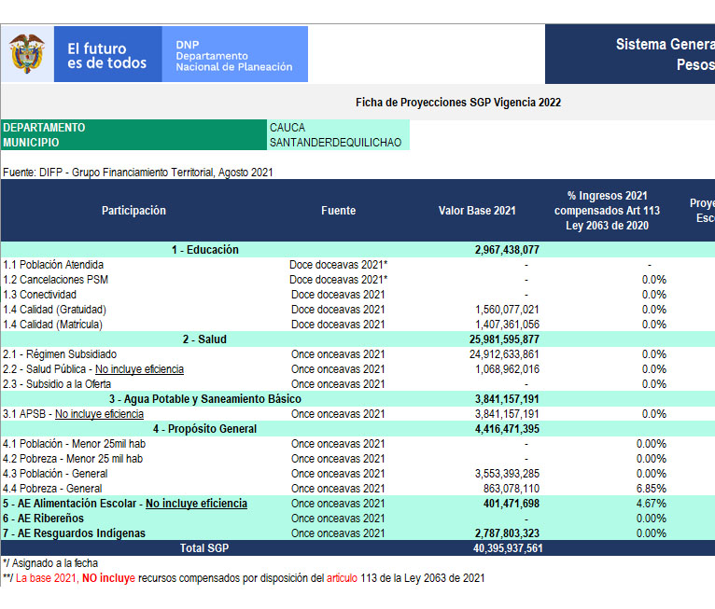The image size is (715, 609).
Task: Select the '2.3 - Subsidio a la Oferta' row label
Action: (57, 384)
